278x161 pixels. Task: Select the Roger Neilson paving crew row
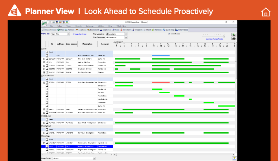[x=77, y=150]
